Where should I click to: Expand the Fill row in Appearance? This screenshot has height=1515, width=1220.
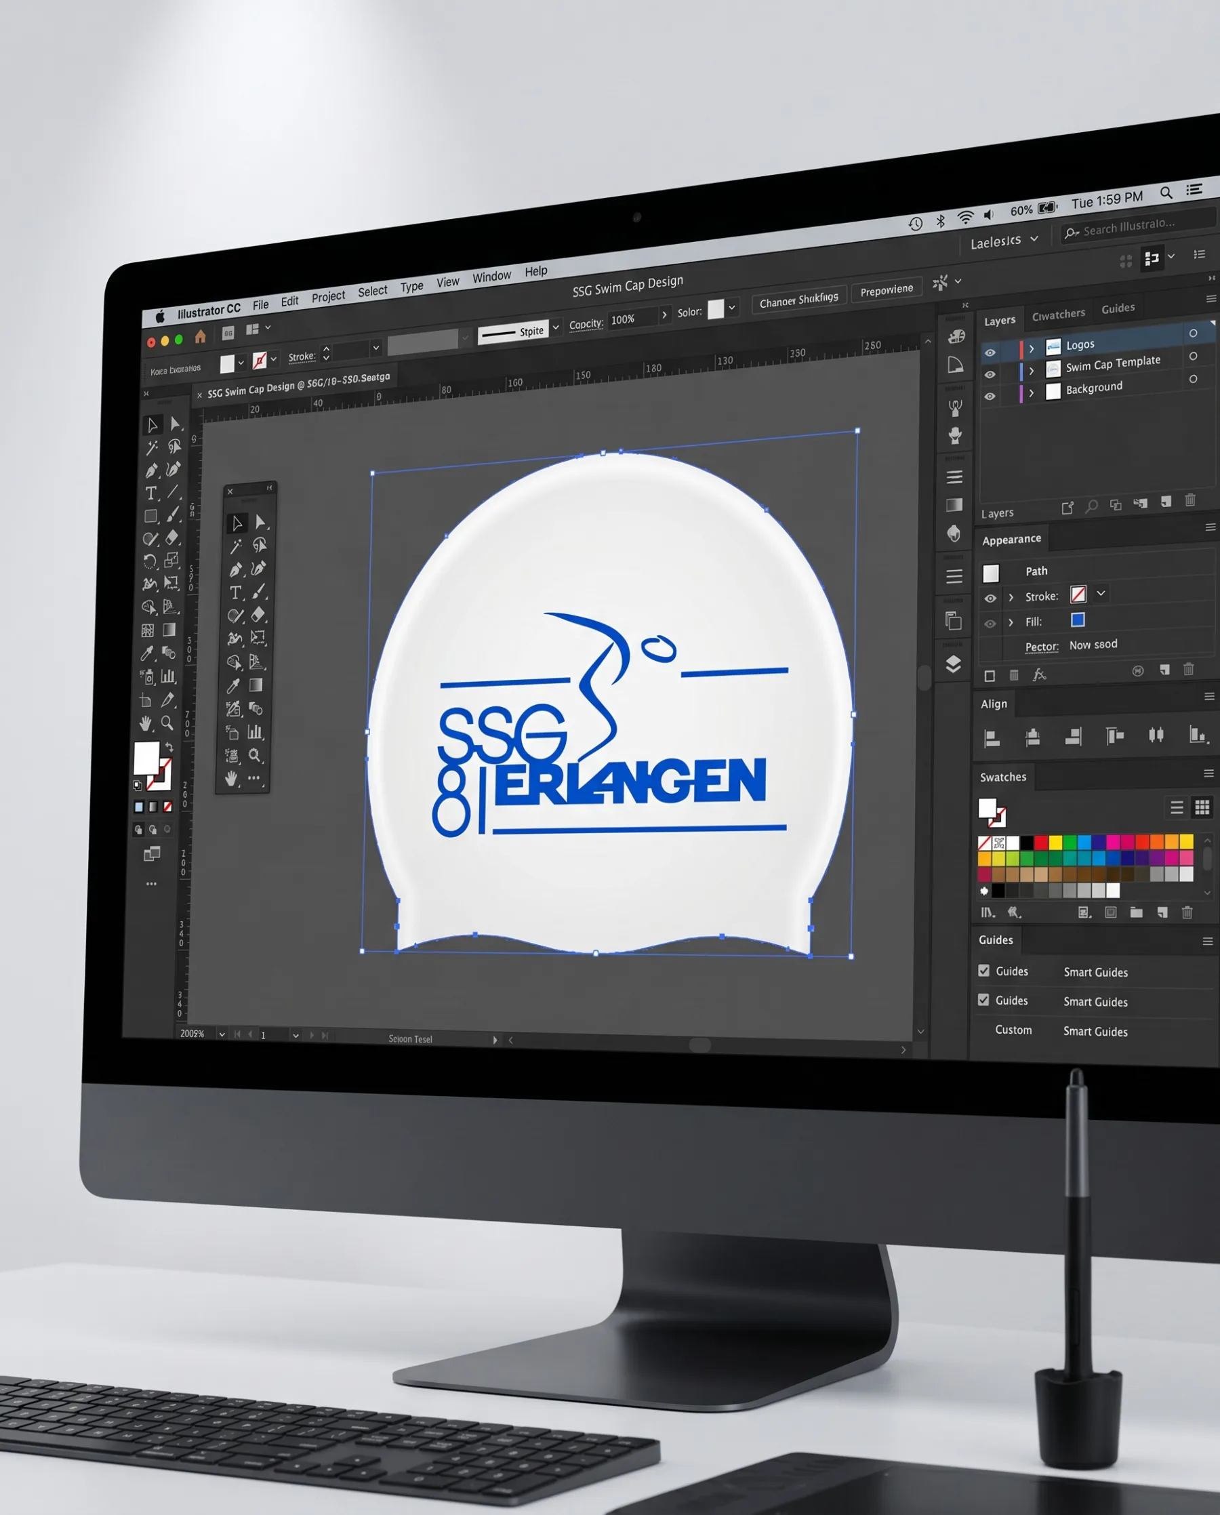click(1011, 622)
